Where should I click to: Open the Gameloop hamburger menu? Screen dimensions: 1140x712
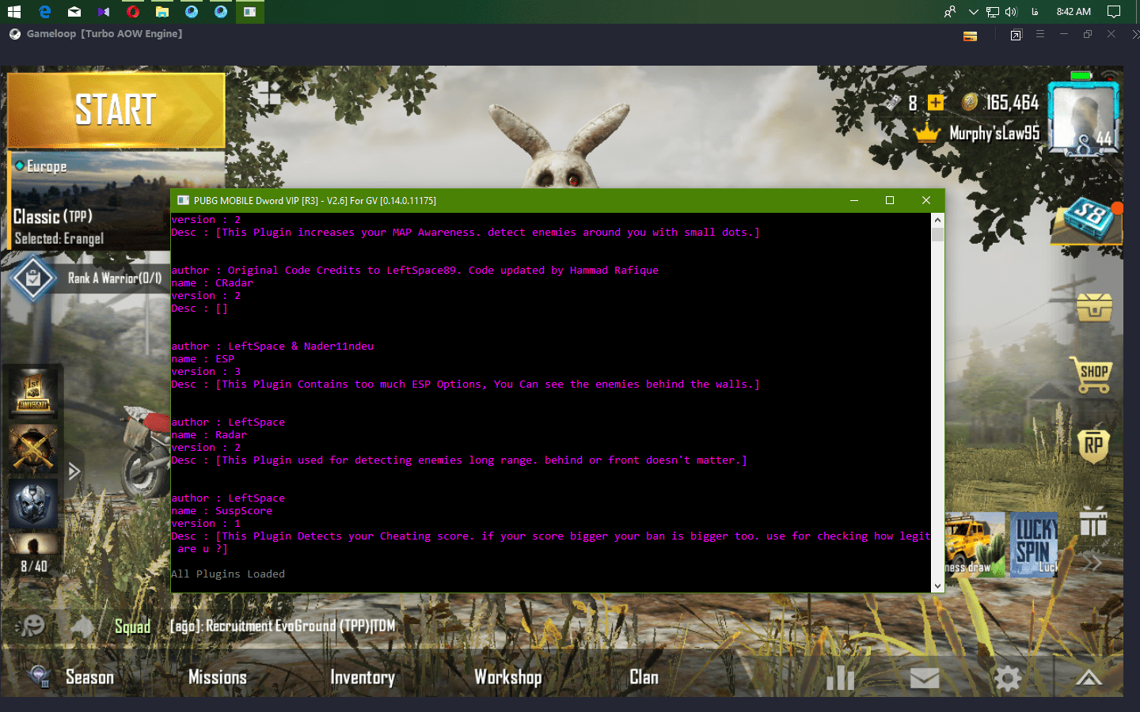[x=1040, y=34]
